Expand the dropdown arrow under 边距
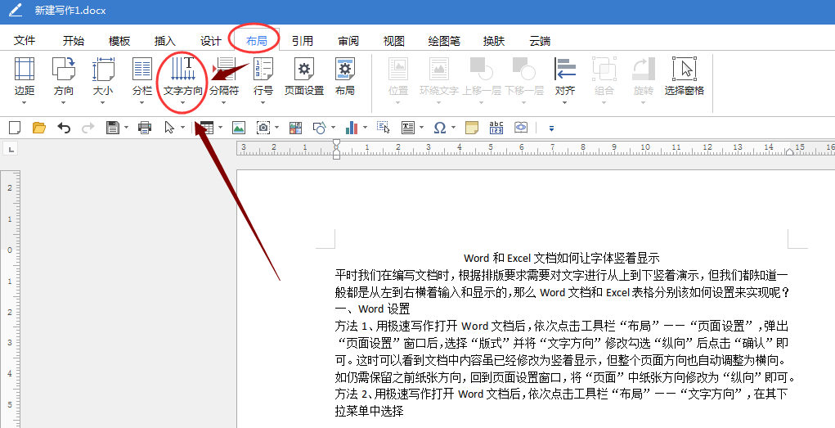Image resolution: width=835 pixels, height=428 pixels. [24, 101]
